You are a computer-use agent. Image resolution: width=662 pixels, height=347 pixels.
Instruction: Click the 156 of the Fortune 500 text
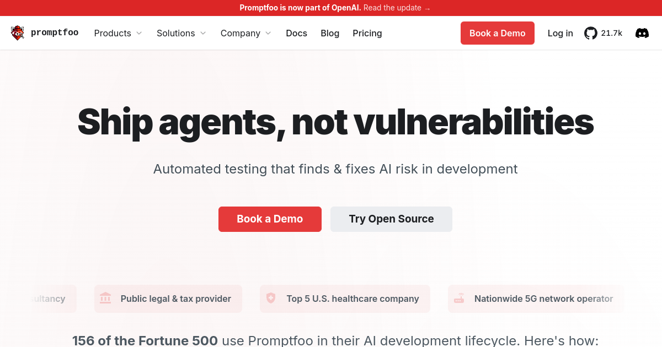click(145, 340)
